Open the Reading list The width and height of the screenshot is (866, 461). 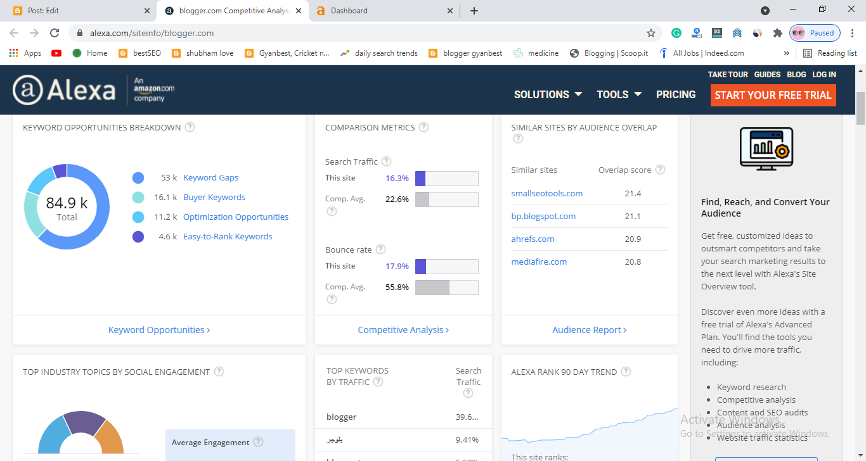[830, 53]
